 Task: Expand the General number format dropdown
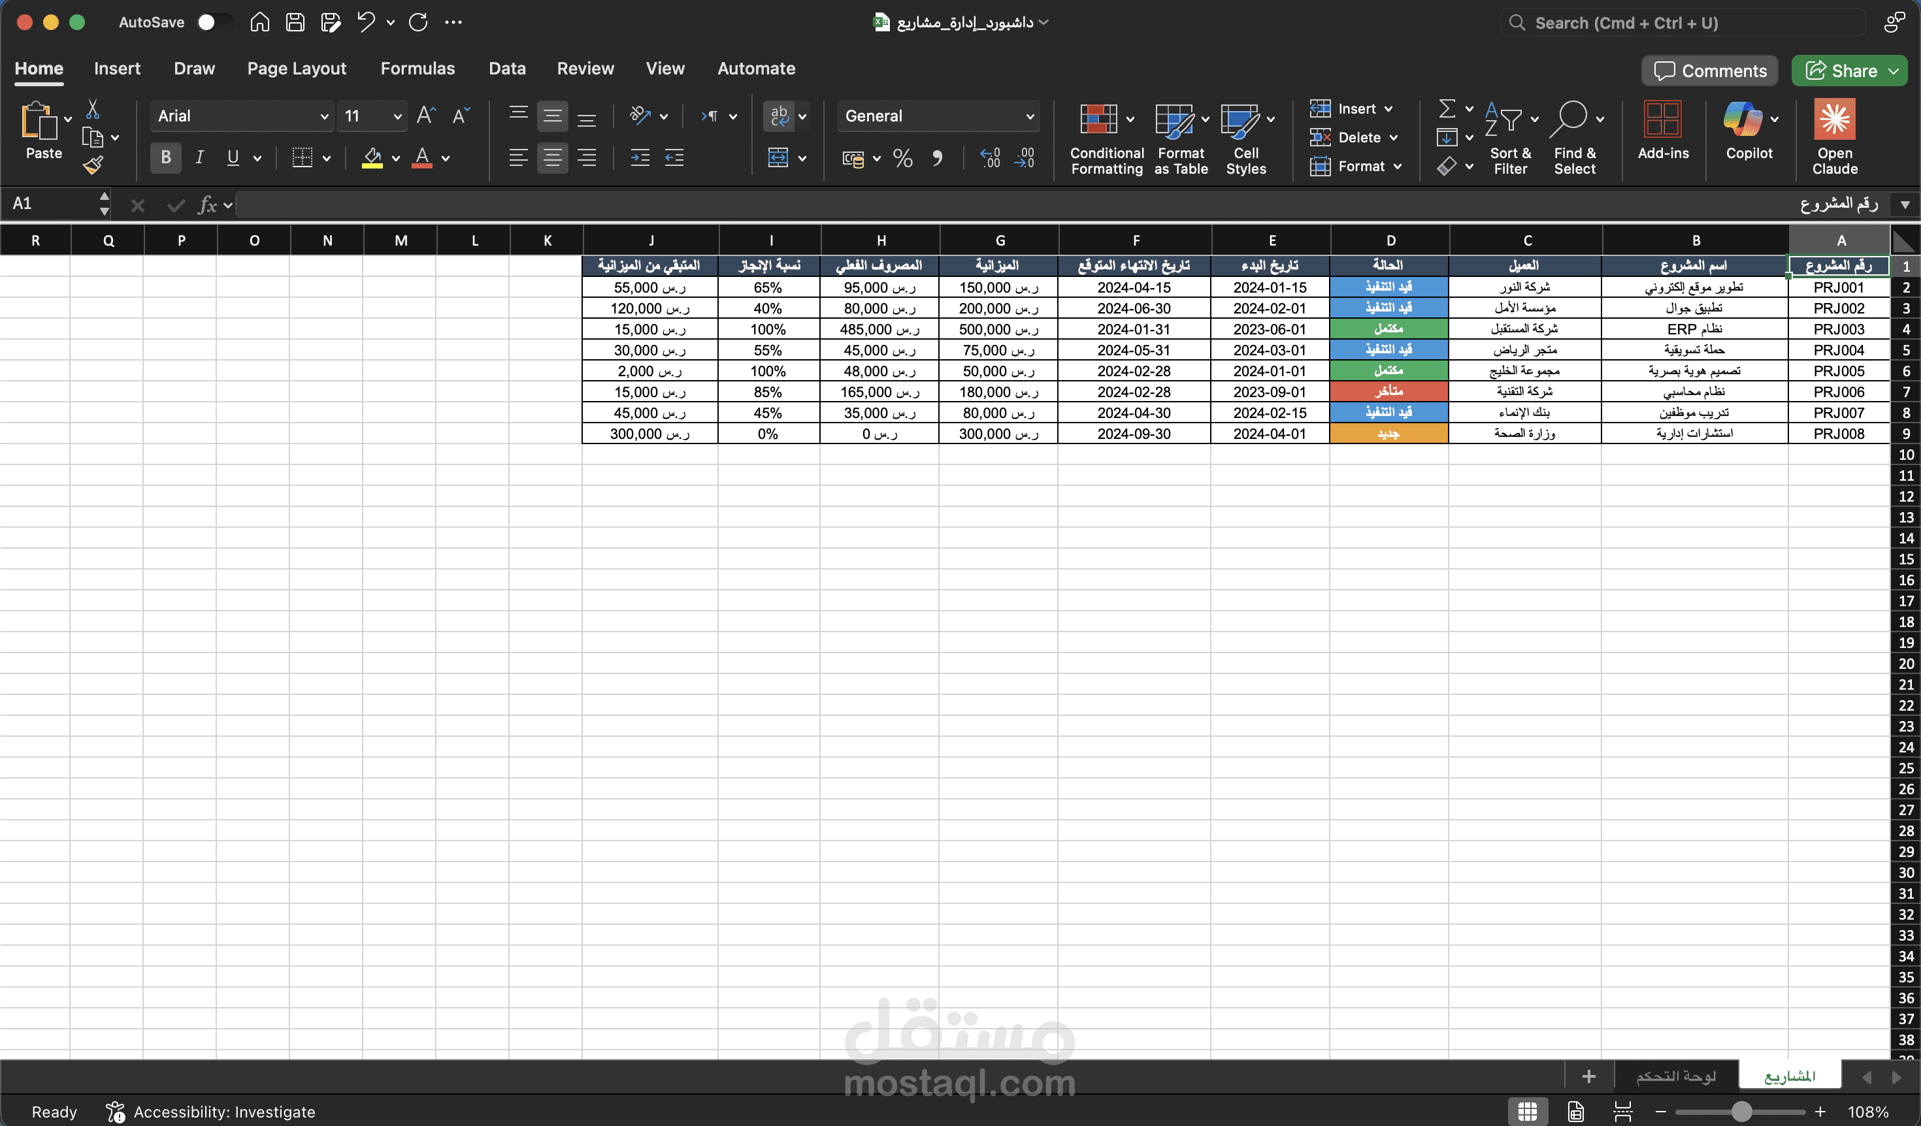1029,116
